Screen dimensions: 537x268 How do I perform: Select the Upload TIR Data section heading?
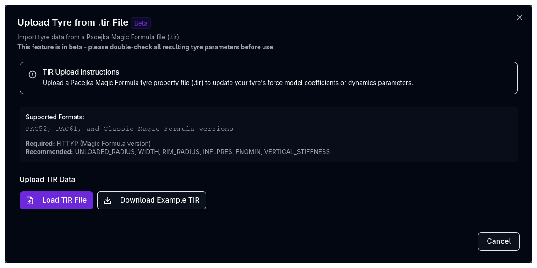47,179
